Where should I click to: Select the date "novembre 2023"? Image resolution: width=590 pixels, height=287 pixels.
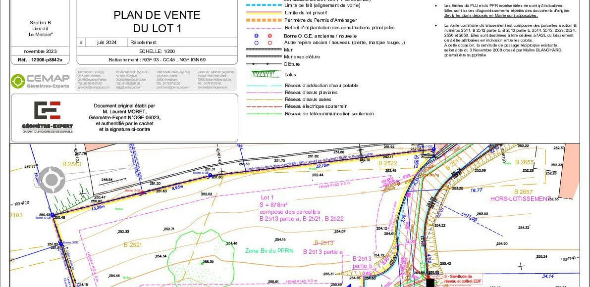(x=40, y=51)
